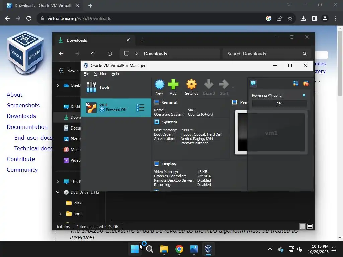Open Music in explorer sidebar

point(72,150)
